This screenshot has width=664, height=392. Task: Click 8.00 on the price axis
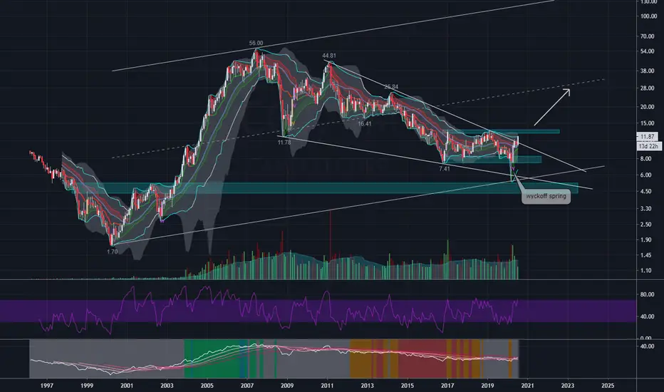[645, 158]
